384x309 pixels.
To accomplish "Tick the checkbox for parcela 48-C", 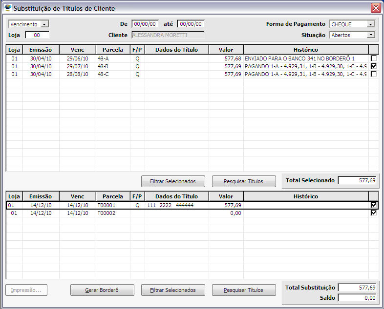I will pyautogui.click(x=374, y=74).
